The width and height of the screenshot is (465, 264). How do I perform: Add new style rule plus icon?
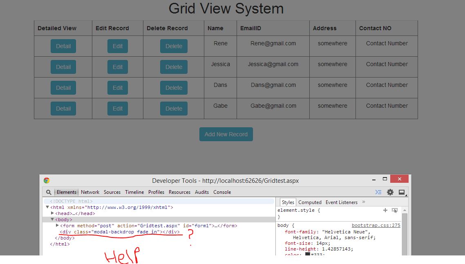pyautogui.click(x=385, y=210)
